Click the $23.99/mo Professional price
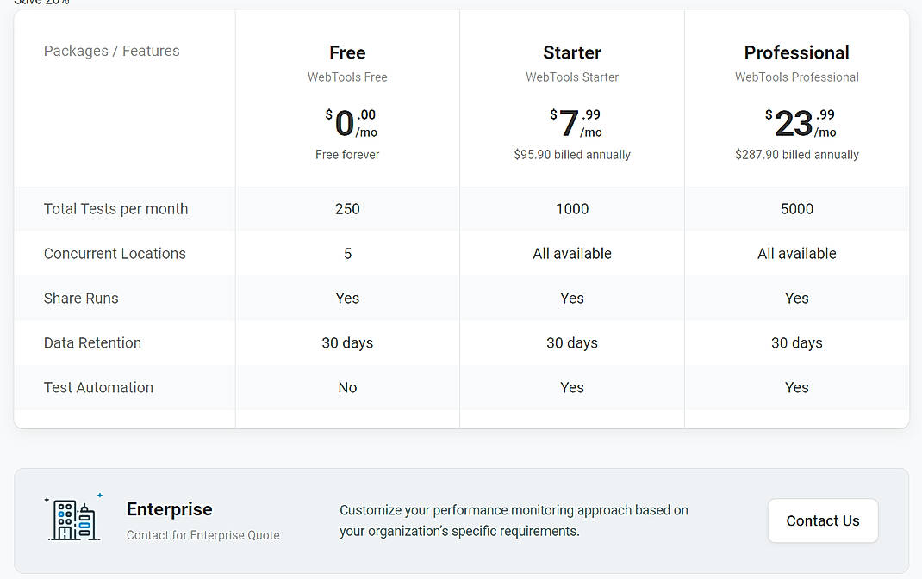 pos(796,120)
